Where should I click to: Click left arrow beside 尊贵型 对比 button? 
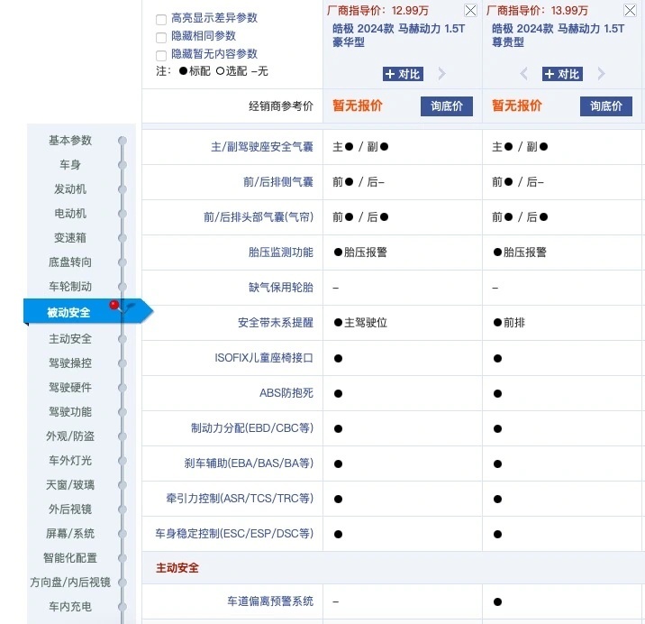[524, 74]
